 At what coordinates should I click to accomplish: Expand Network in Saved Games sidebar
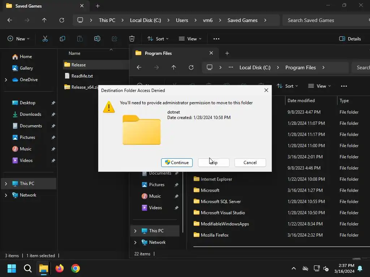click(6, 195)
